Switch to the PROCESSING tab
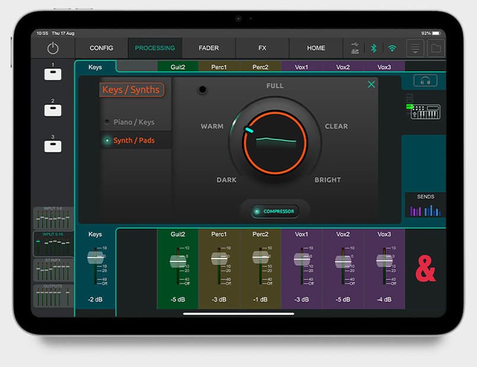Image resolution: width=477 pixels, height=367 pixels. (x=155, y=48)
